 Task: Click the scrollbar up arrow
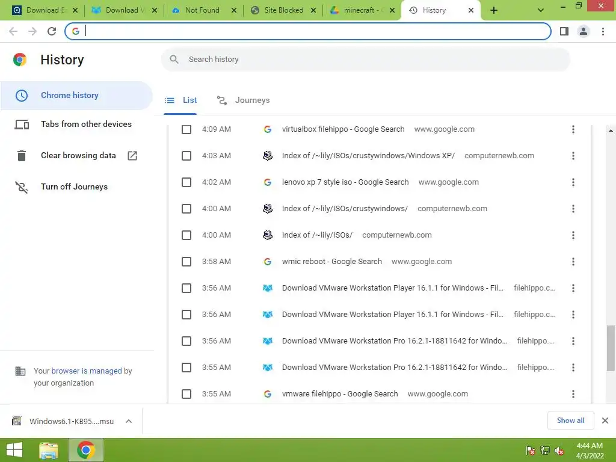(x=611, y=131)
